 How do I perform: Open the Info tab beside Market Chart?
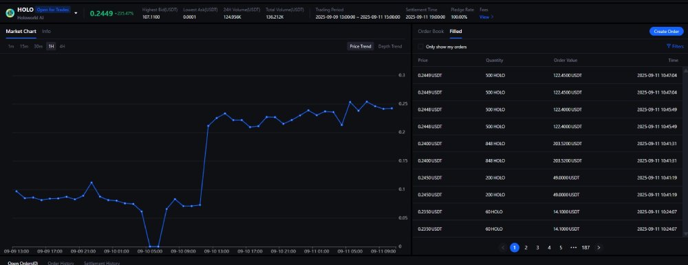click(46, 32)
